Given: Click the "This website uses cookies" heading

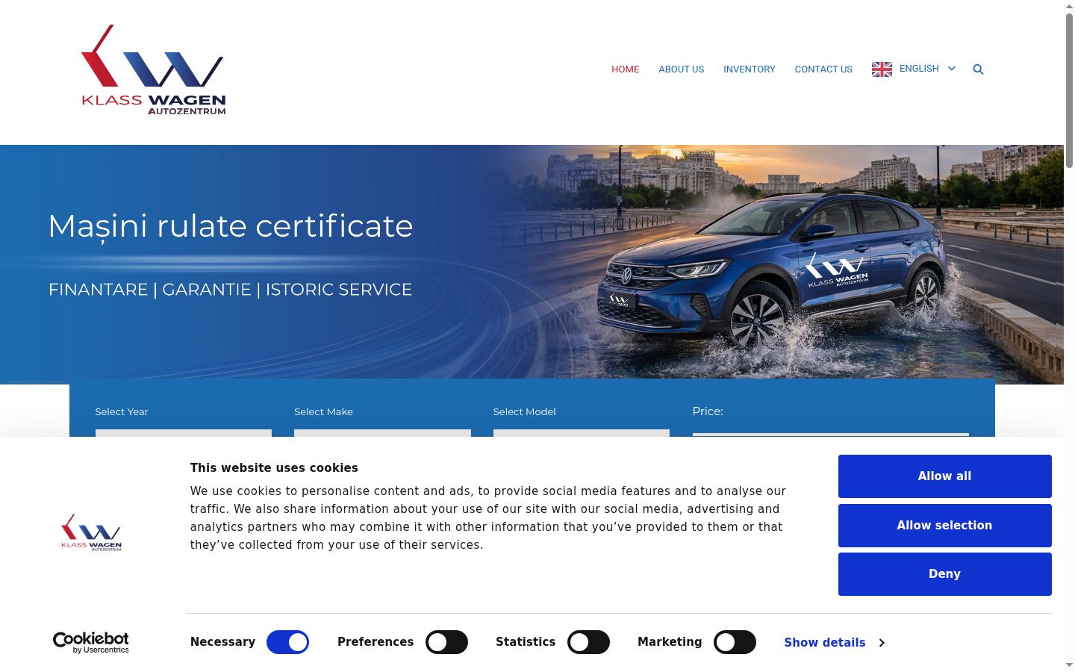Looking at the screenshot, I should click(274, 468).
